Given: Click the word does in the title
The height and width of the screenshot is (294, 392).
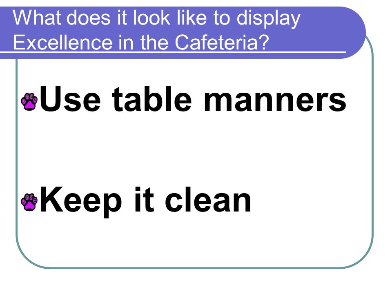Looking at the screenshot, I should pos(89,18).
